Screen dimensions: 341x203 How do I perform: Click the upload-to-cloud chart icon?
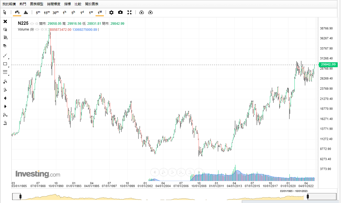150,12
